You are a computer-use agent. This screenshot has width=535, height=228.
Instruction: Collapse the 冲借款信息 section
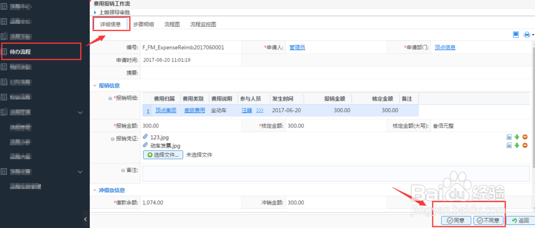coord(95,190)
